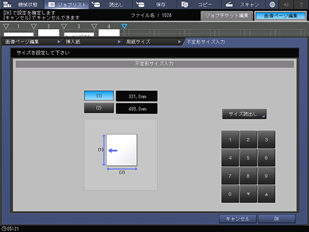Tap keypad digit 7
This screenshot has height=232, width=309.
[x=230, y=176]
